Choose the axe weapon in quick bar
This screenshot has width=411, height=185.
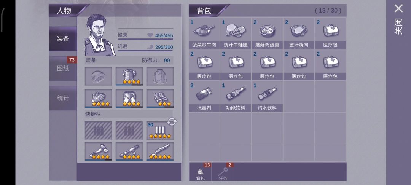[x=98, y=152]
